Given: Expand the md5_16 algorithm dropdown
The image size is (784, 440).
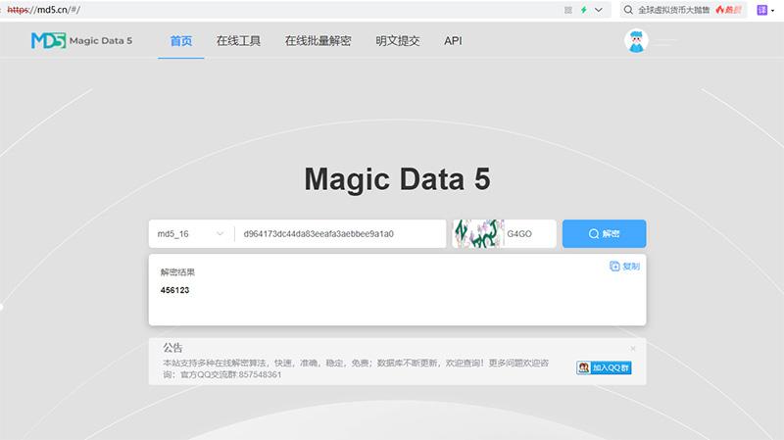Looking at the screenshot, I should click(x=191, y=234).
